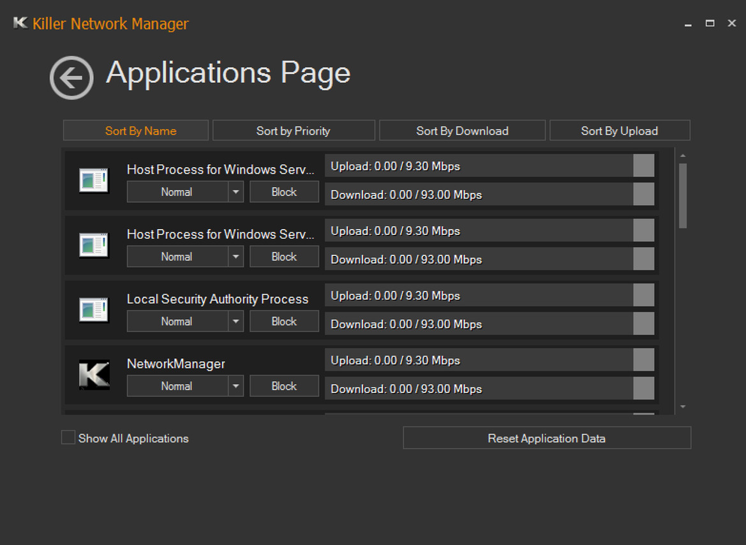The width and height of the screenshot is (746, 545).
Task: Sort By Name tab
Action: click(x=135, y=130)
